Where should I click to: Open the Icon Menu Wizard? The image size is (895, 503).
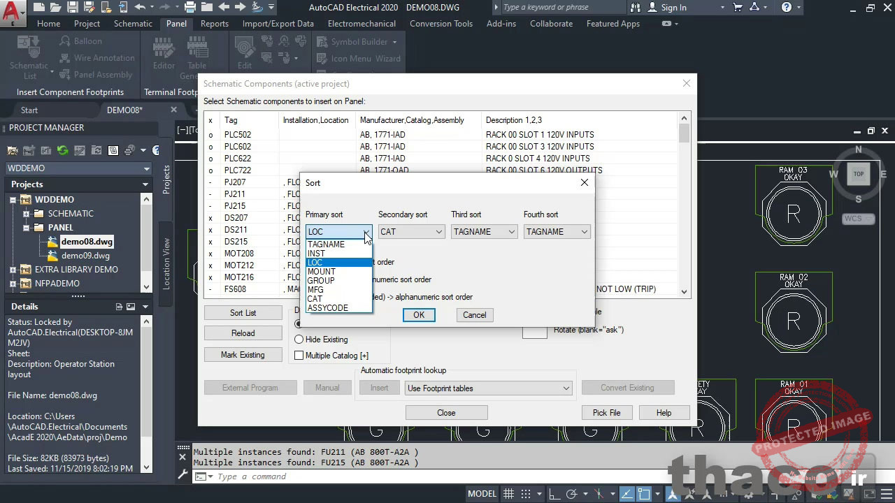[x=364, y=58]
